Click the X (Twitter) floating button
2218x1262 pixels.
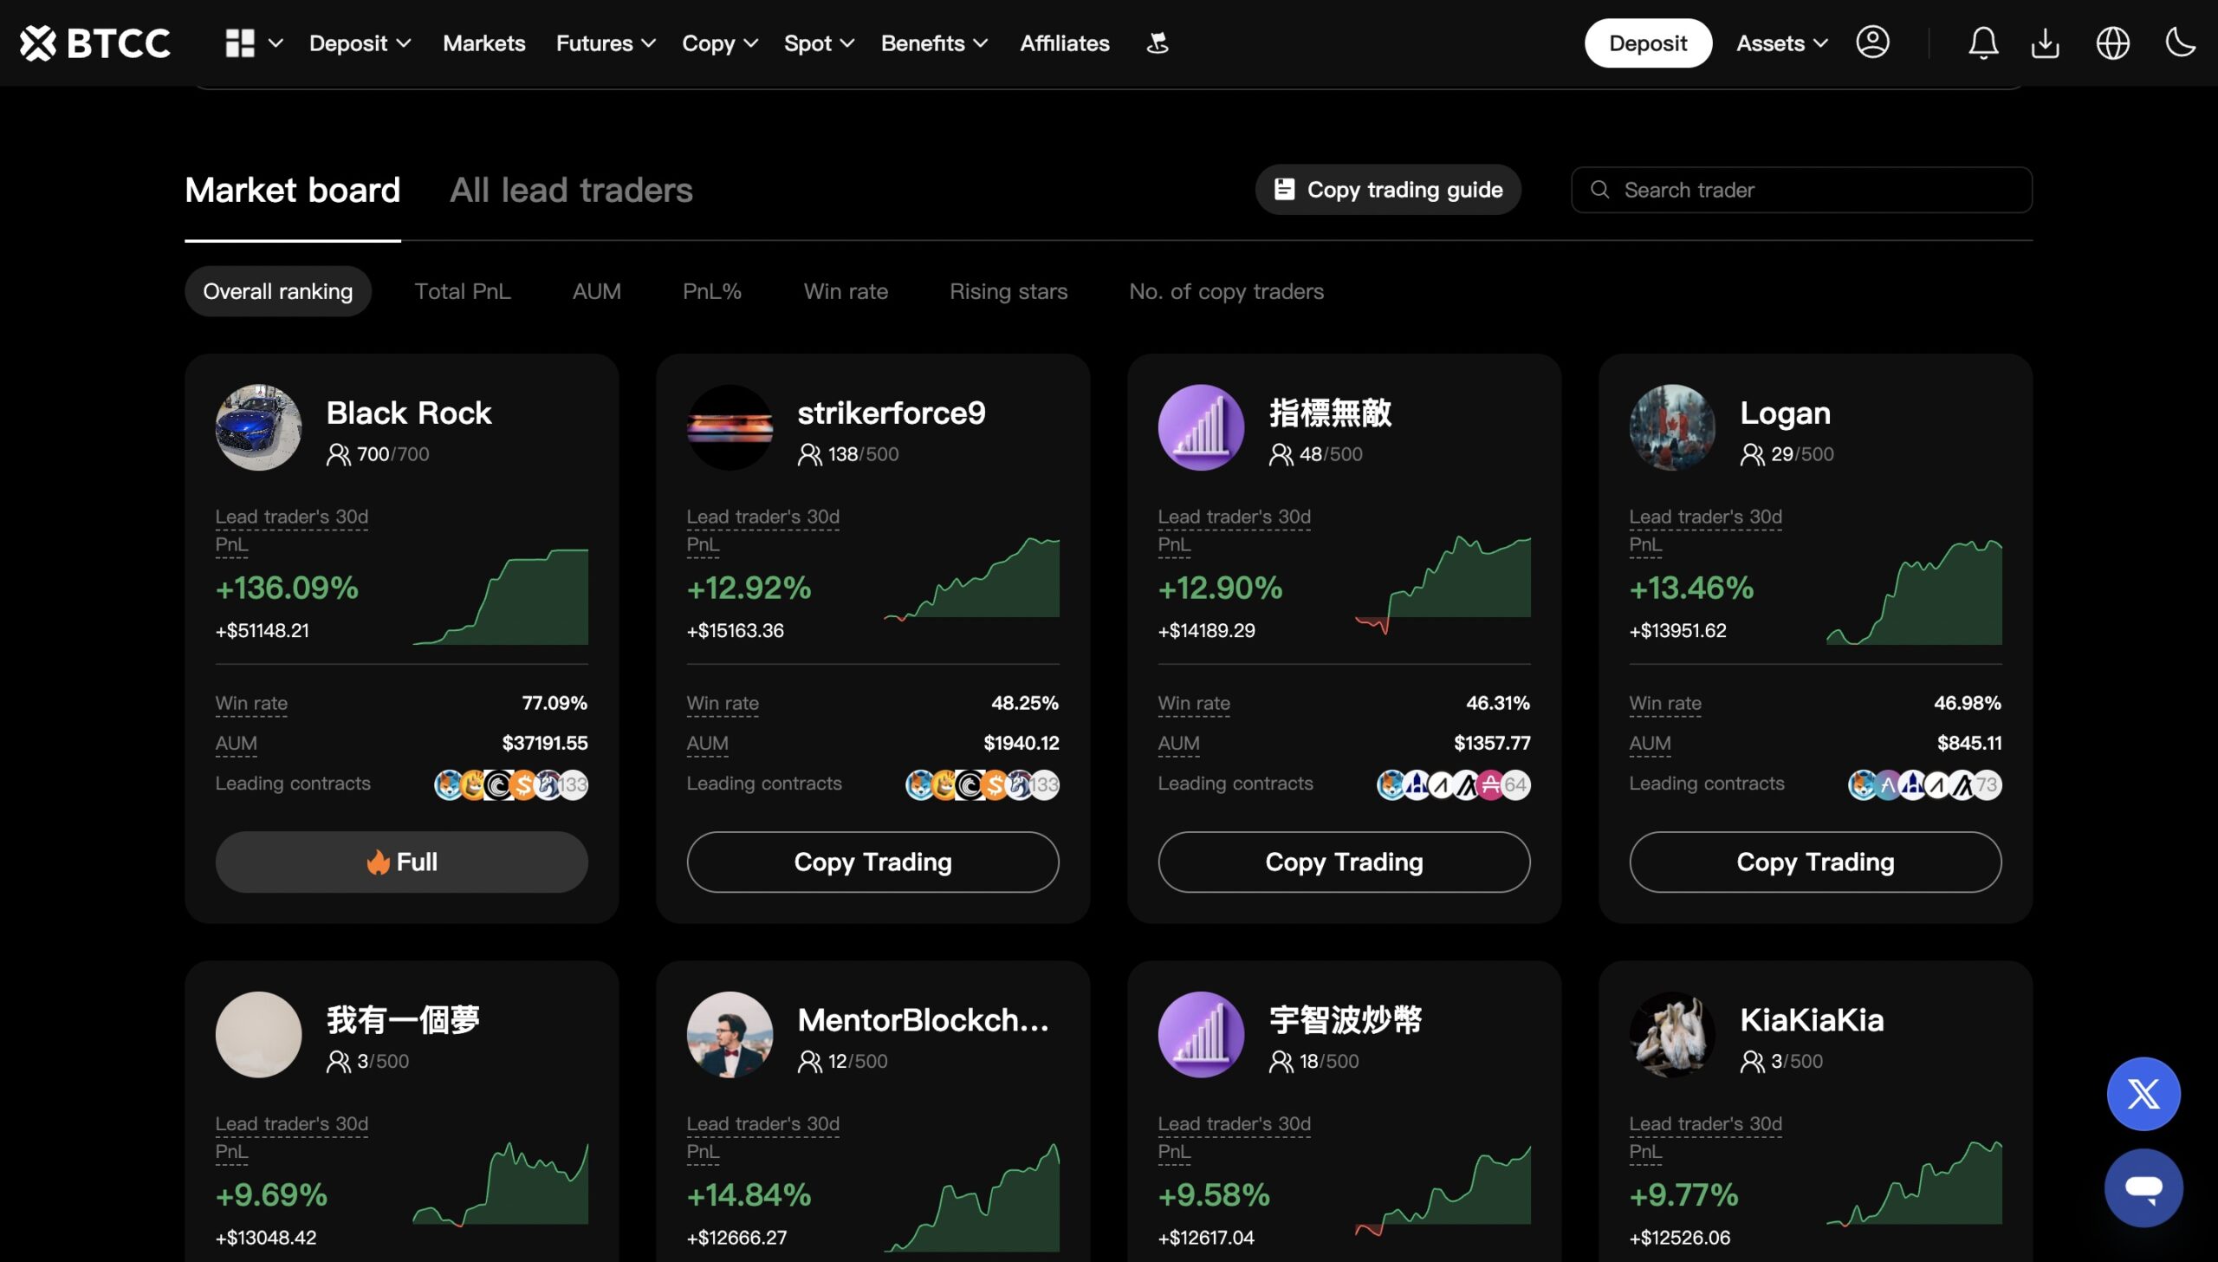tap(2143, 1094)
